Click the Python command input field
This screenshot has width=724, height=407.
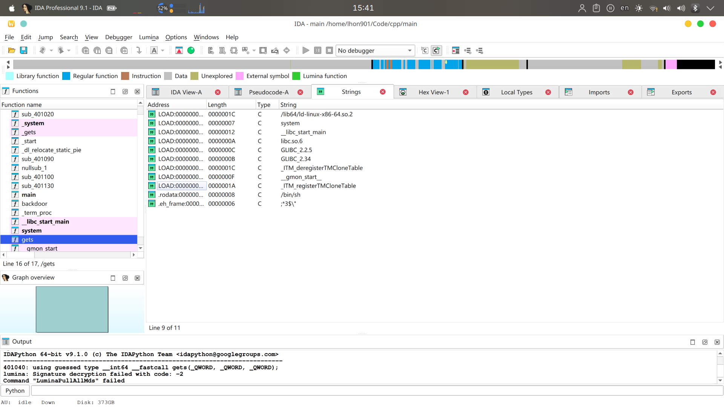click(377, 391)
